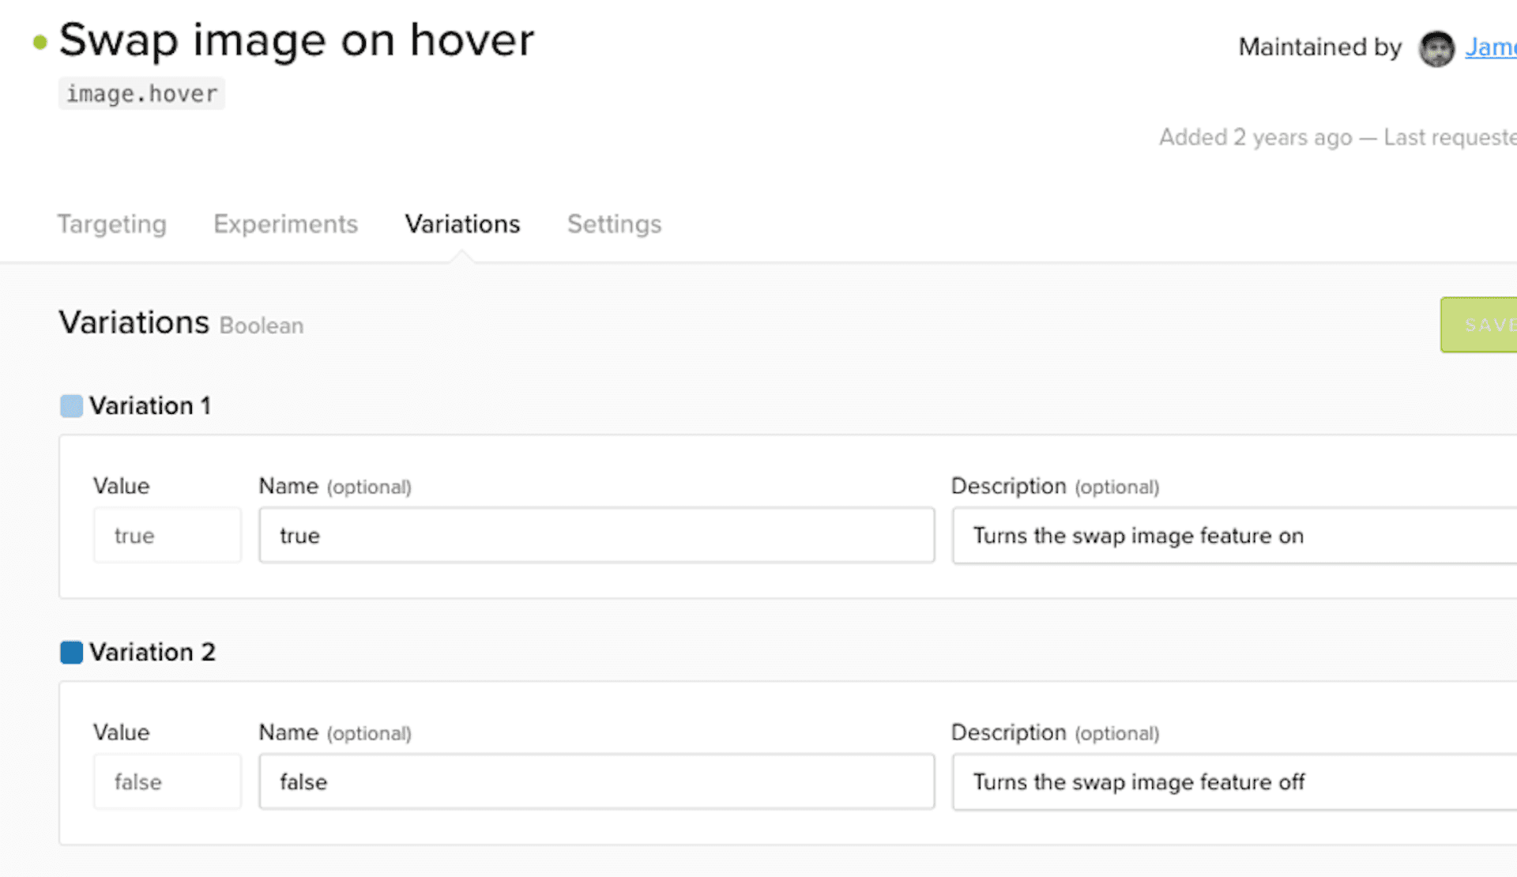This screenshot has height=877, width=1517.
Task: Click the Variation 1 Name field
Action: (x=597, y=535)
